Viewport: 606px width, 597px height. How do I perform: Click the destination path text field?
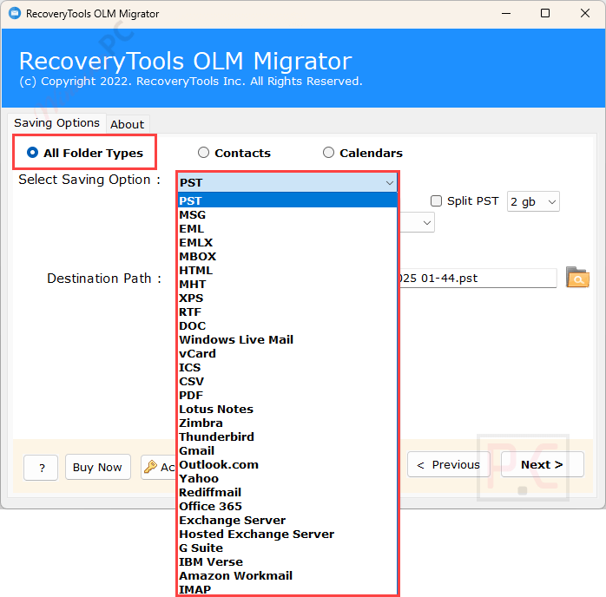(x=478, y=278)
